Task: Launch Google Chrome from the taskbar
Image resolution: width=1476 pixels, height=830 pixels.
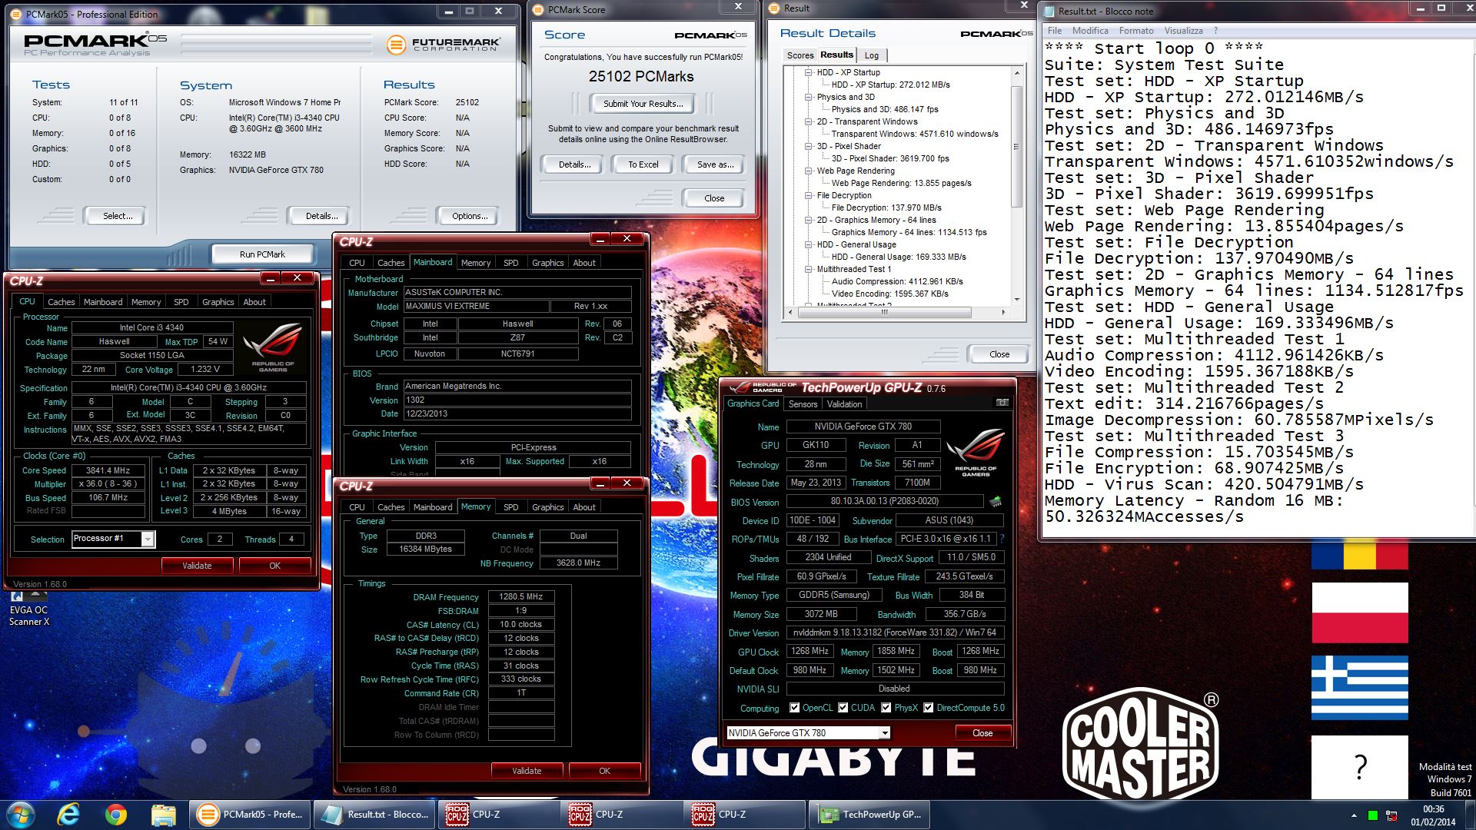Action: pos(116,814)
